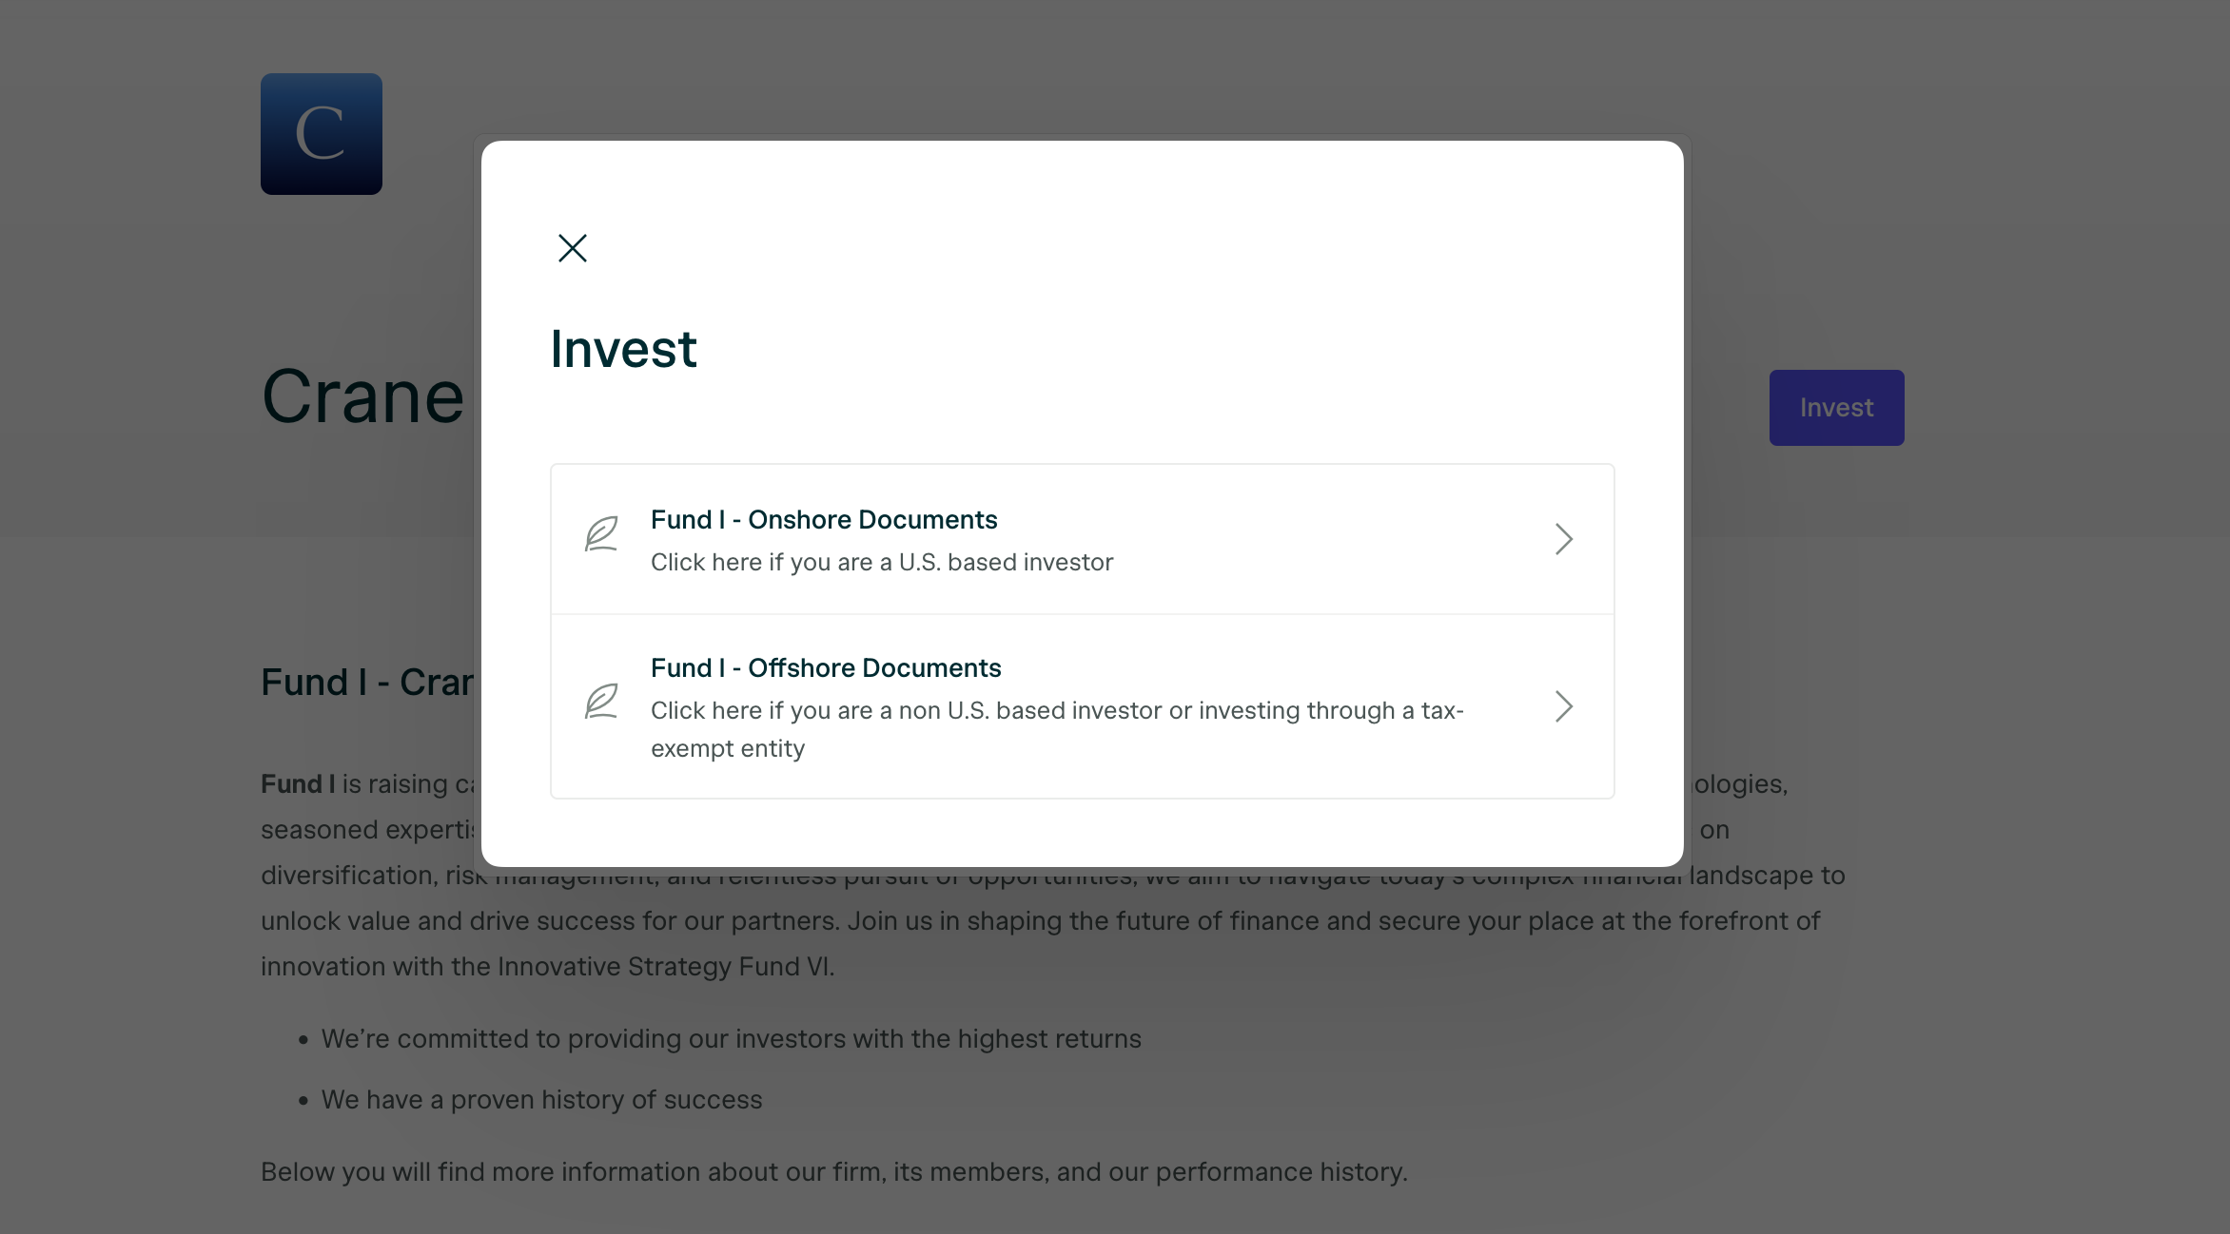2230x1234 pixels.
Task: Select the Invest dialog heading
Action: (x=623, y=348)
